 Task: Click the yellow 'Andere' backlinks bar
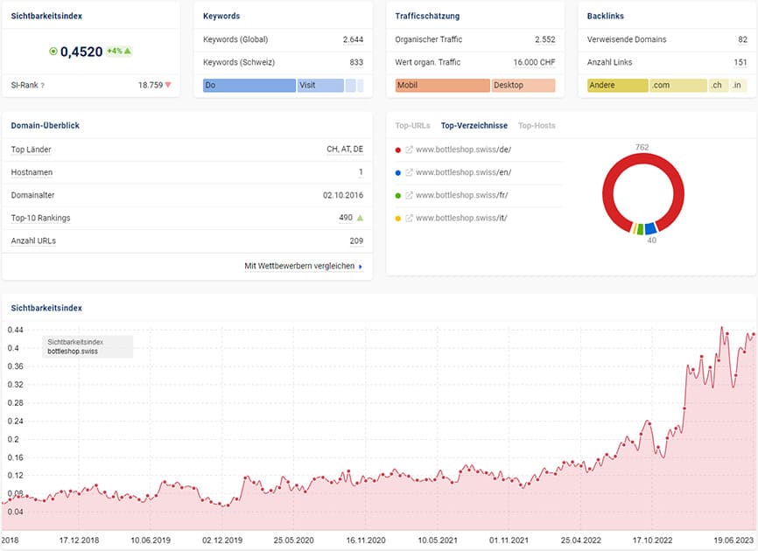point(617,86)
